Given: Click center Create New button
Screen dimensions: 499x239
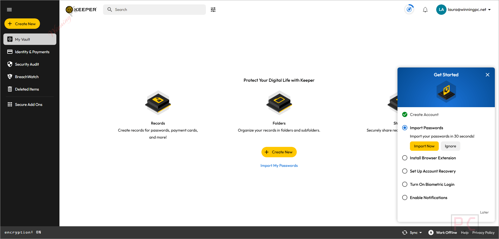Looking at the screenshot, I should point(279,152).
